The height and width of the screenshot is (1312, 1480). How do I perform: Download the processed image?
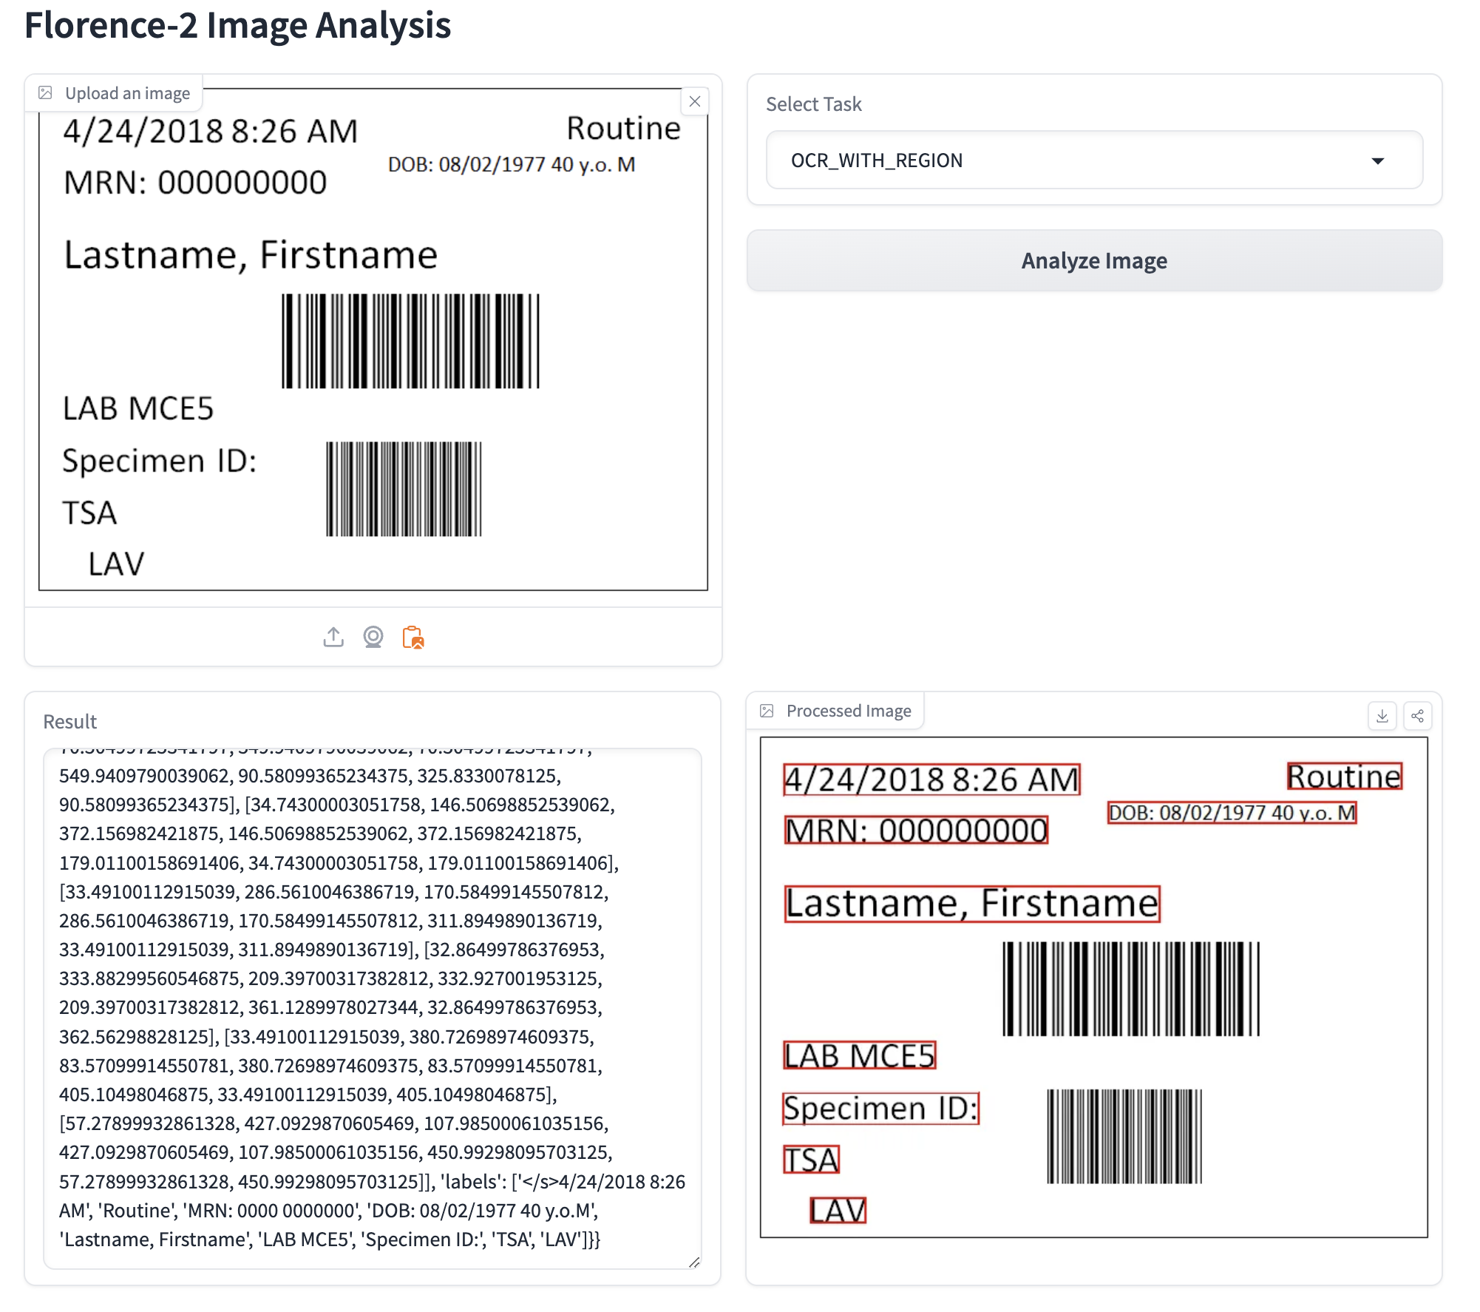(1382, 716)
